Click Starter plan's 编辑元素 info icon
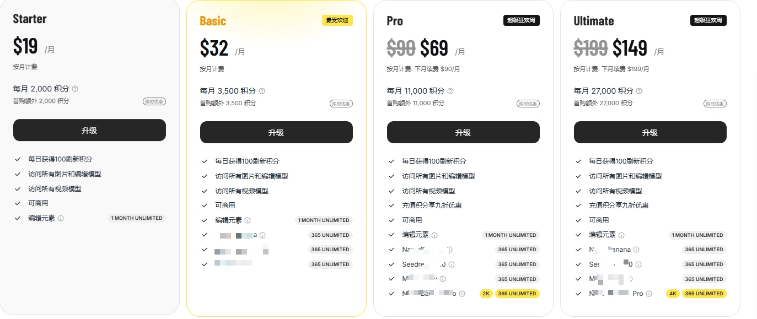757x319 pixels. click(61, 218)
